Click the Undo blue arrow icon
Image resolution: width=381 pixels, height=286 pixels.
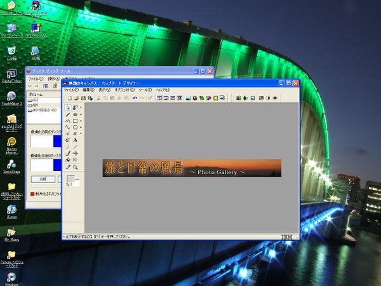135,98
